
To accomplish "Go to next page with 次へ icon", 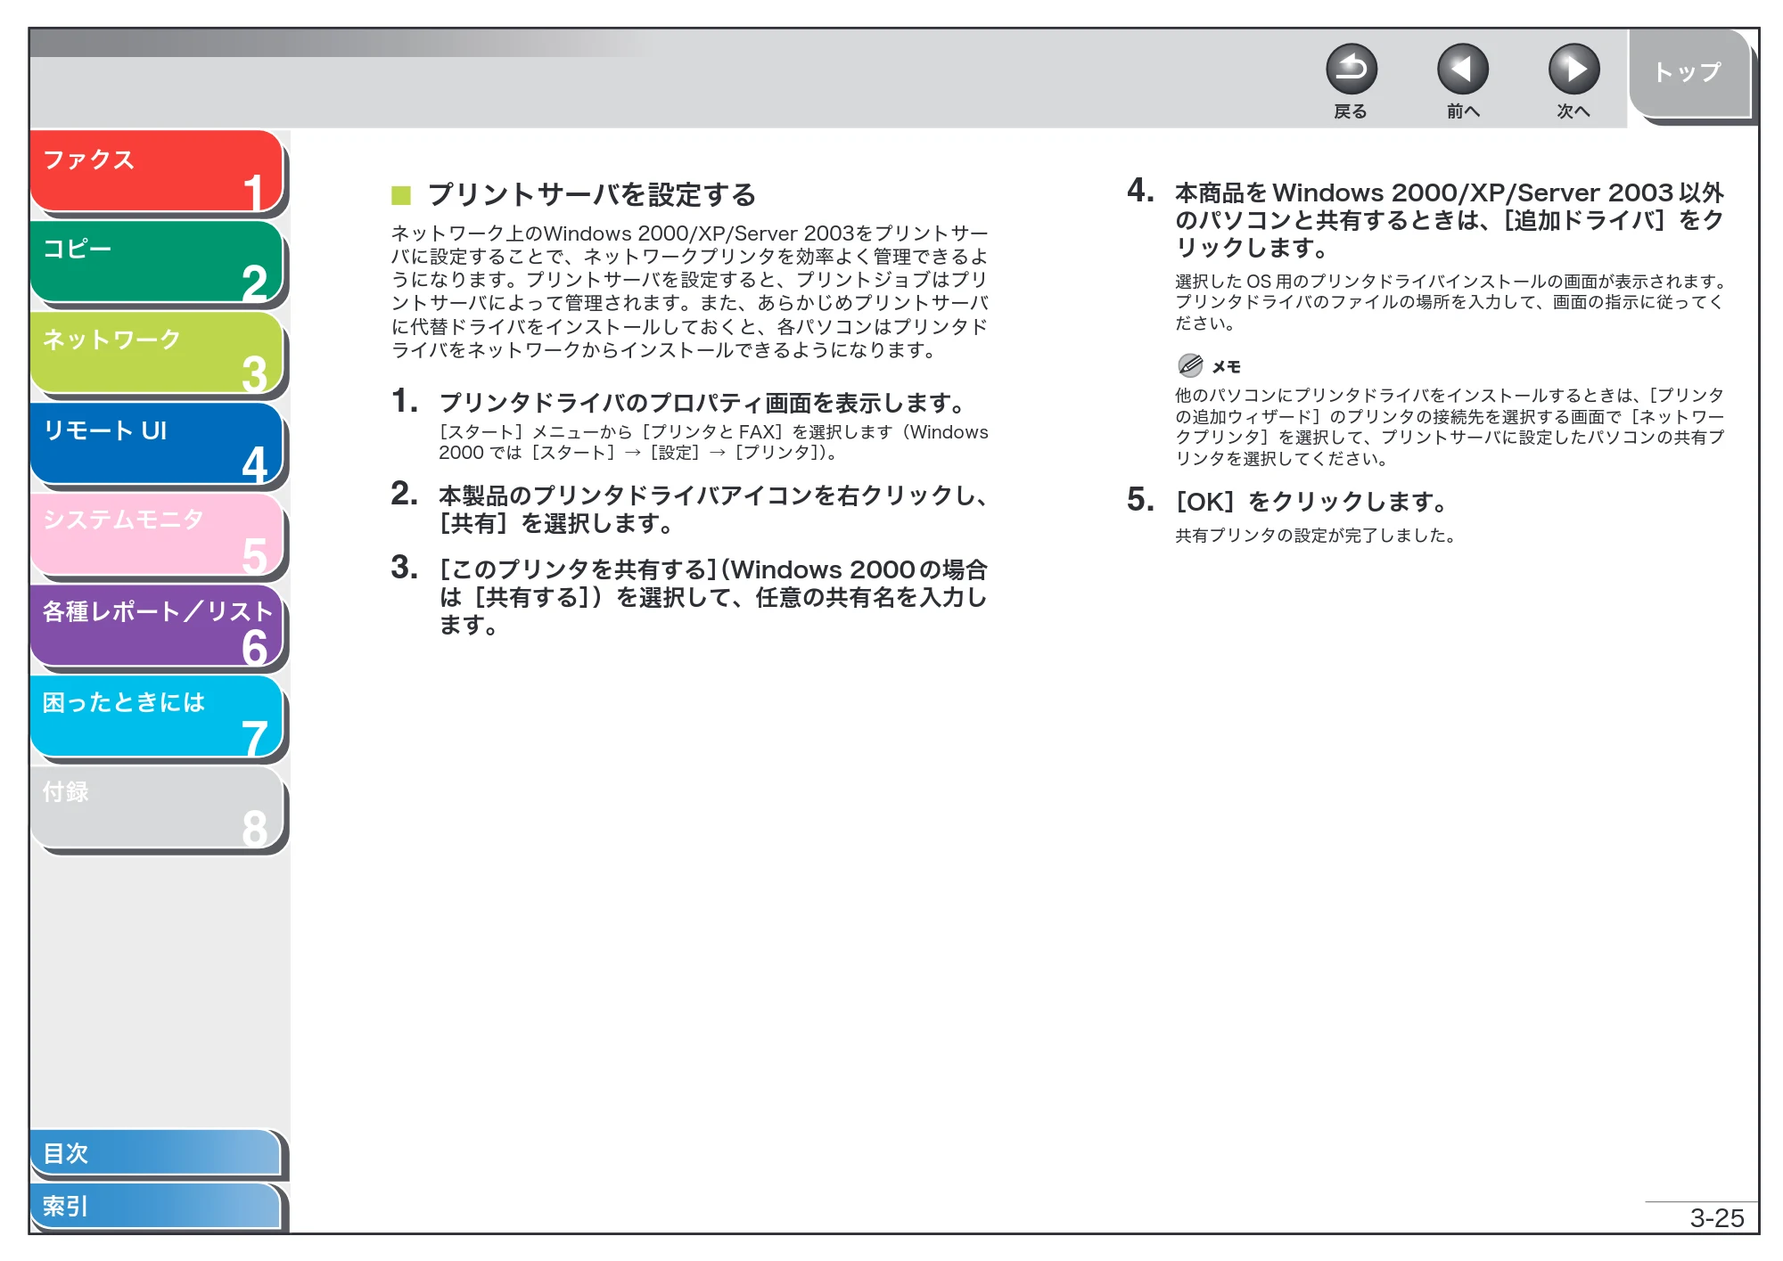I will (x=1573, y=70).
